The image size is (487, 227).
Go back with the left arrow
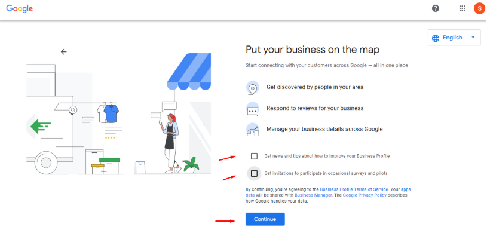(64, 52)
